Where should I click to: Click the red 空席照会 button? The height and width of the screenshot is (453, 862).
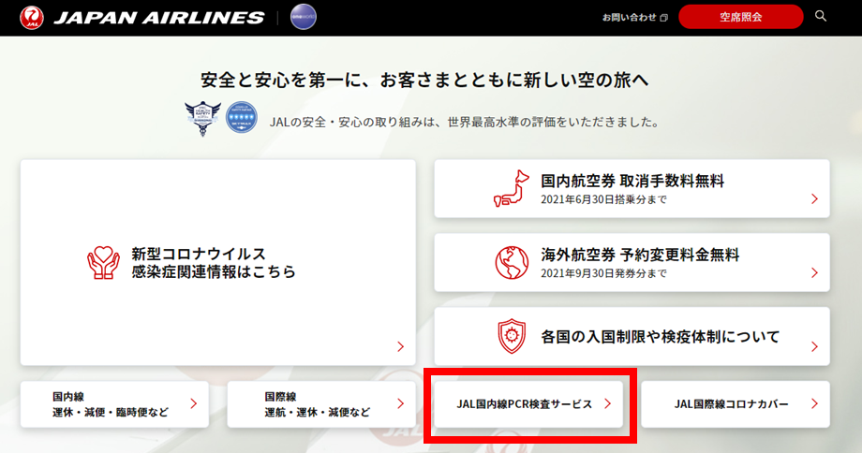740,17
